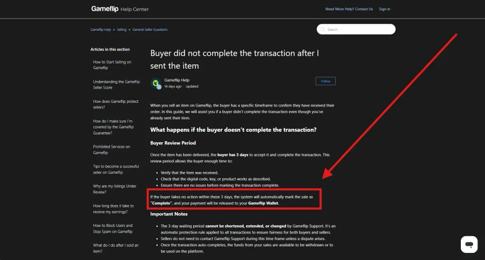Image resolution: width=485 pixels, height=260 pixels.
Task: Click the Articles in this section heading
Action: (110, 49)
